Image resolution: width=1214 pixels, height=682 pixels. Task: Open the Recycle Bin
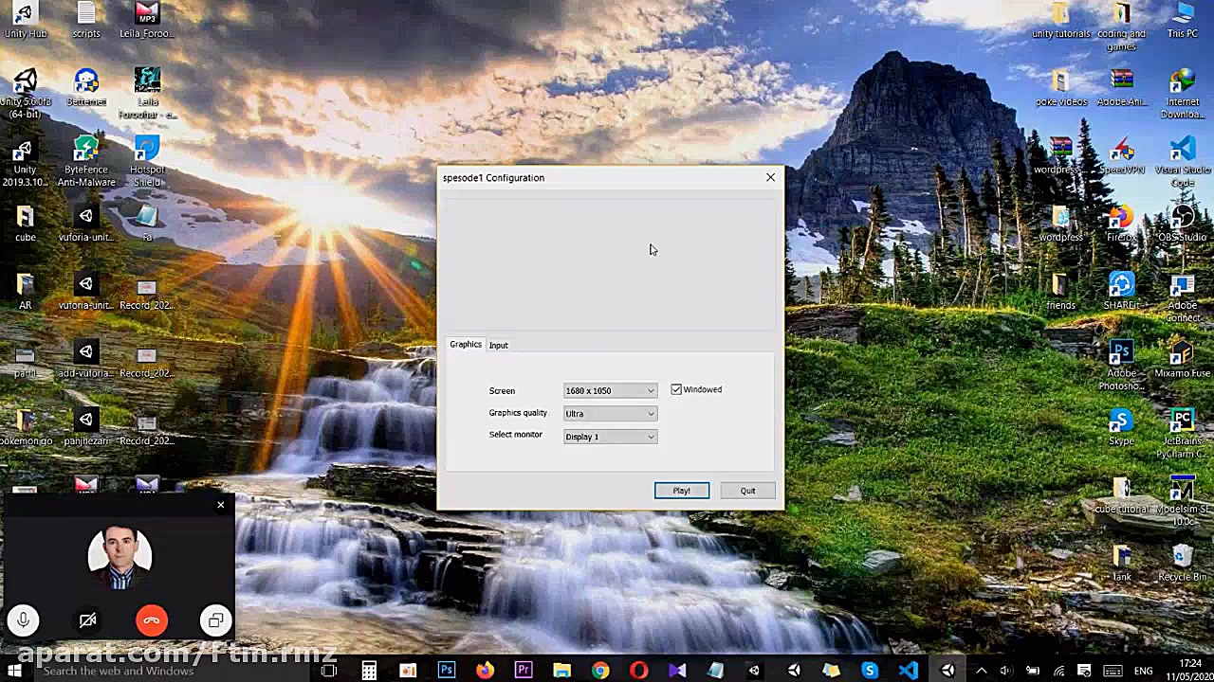[1182, 564]
